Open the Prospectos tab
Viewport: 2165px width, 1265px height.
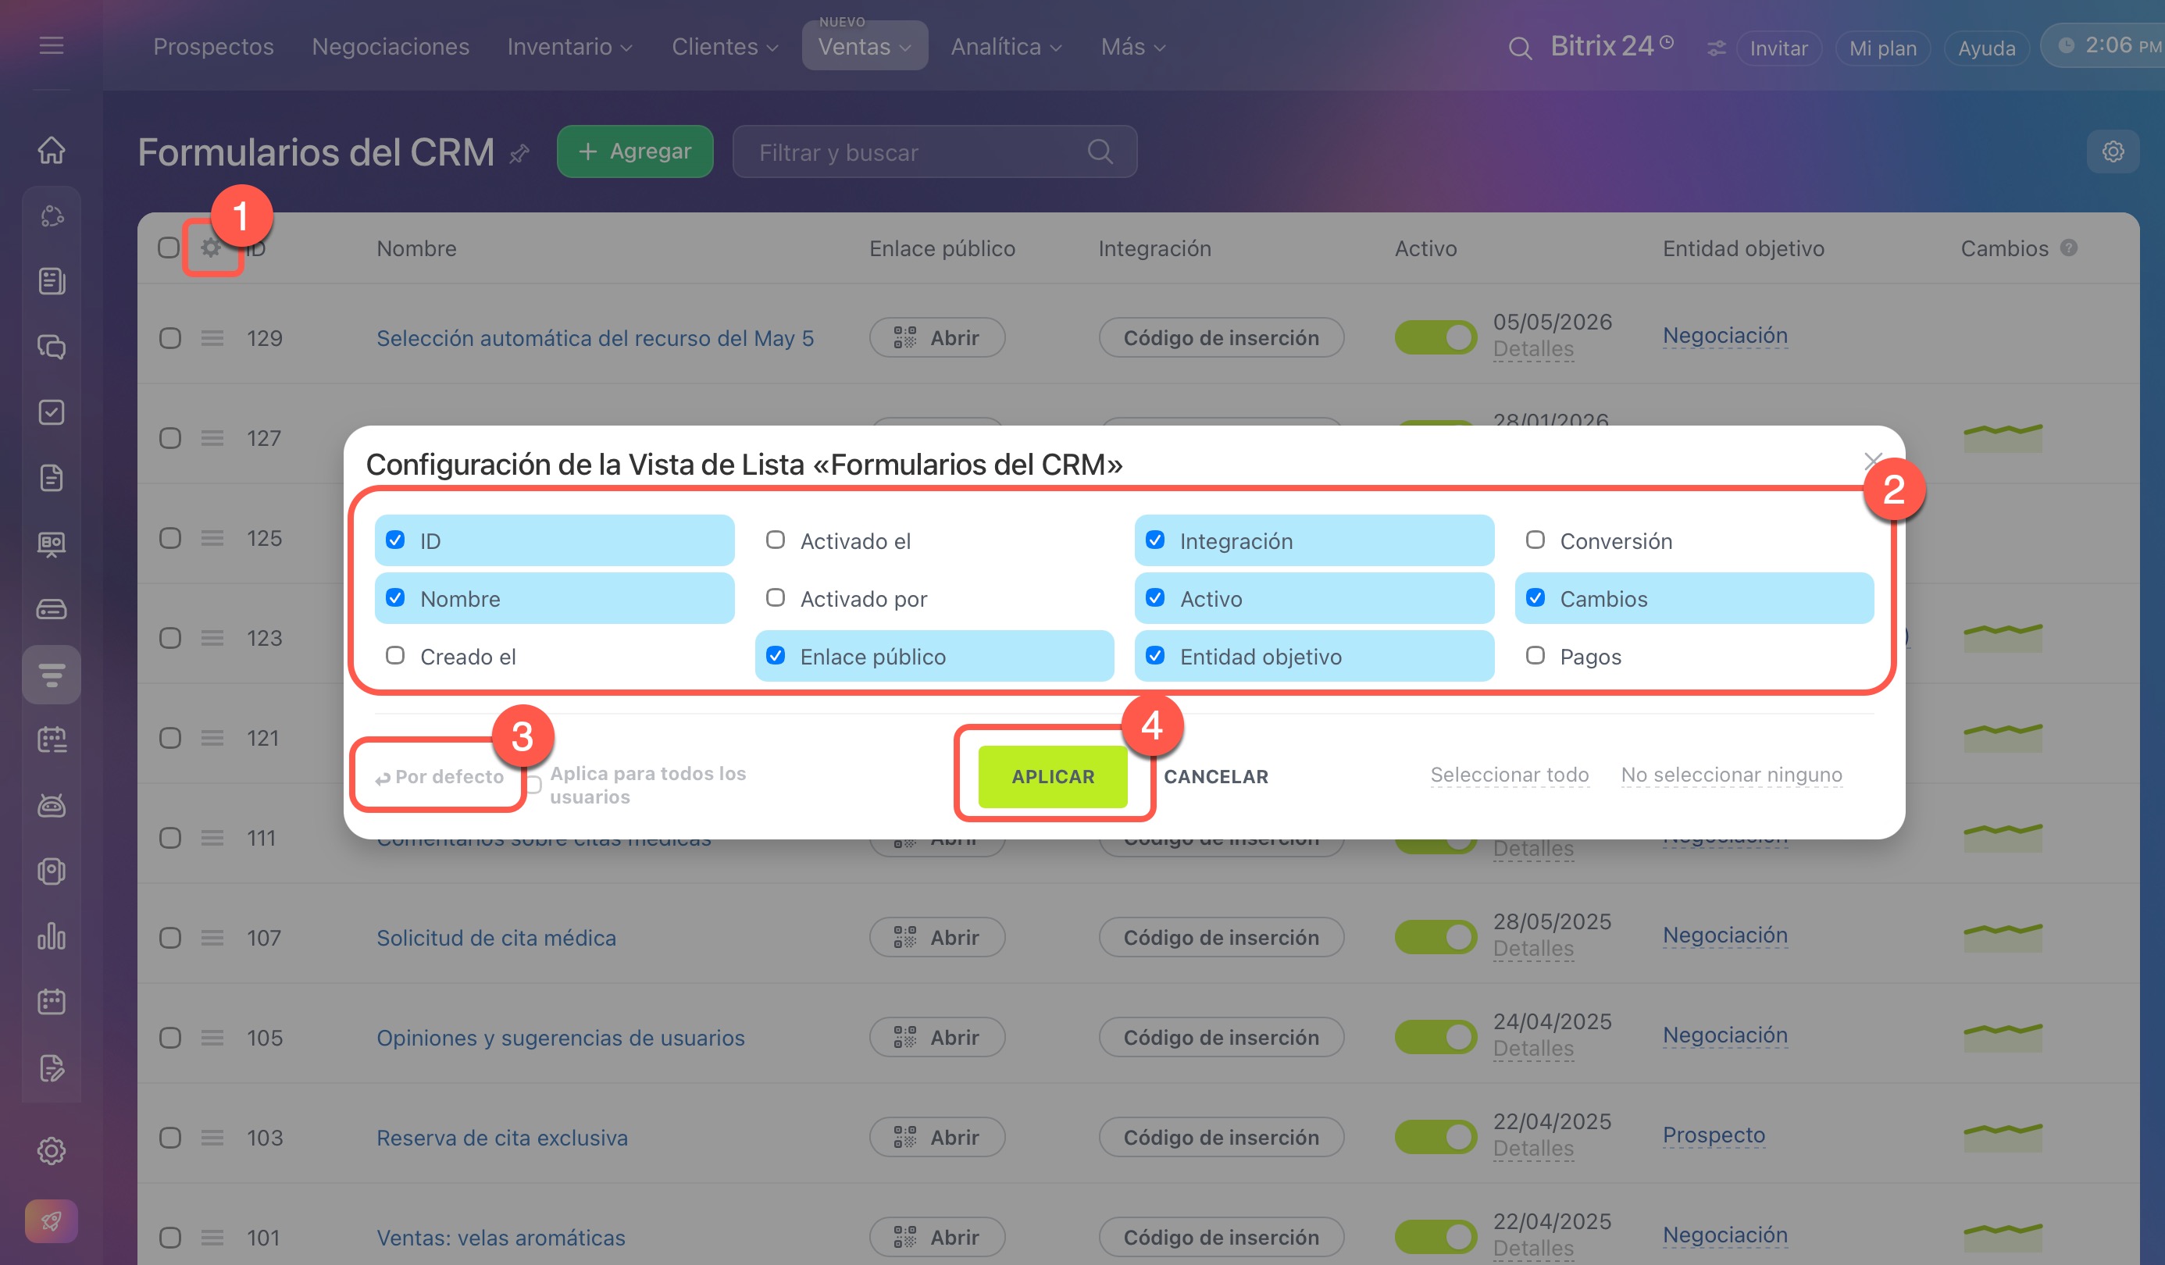pyautogui.click(x=213, y=47)
